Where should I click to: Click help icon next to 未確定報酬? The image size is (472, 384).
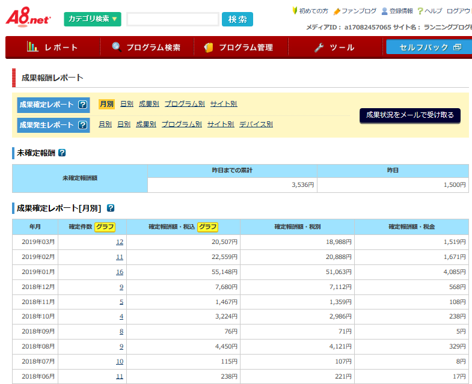62,153
